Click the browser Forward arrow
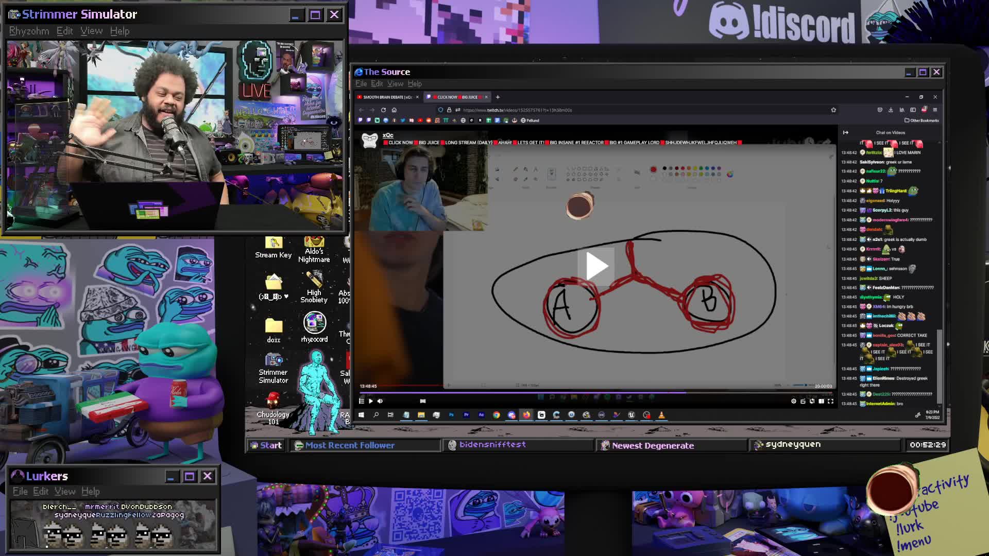 pyautogui.click(x=372, y=110)
